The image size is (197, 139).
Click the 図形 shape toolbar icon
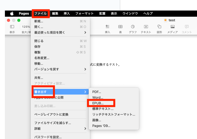[x=159, y=26]
